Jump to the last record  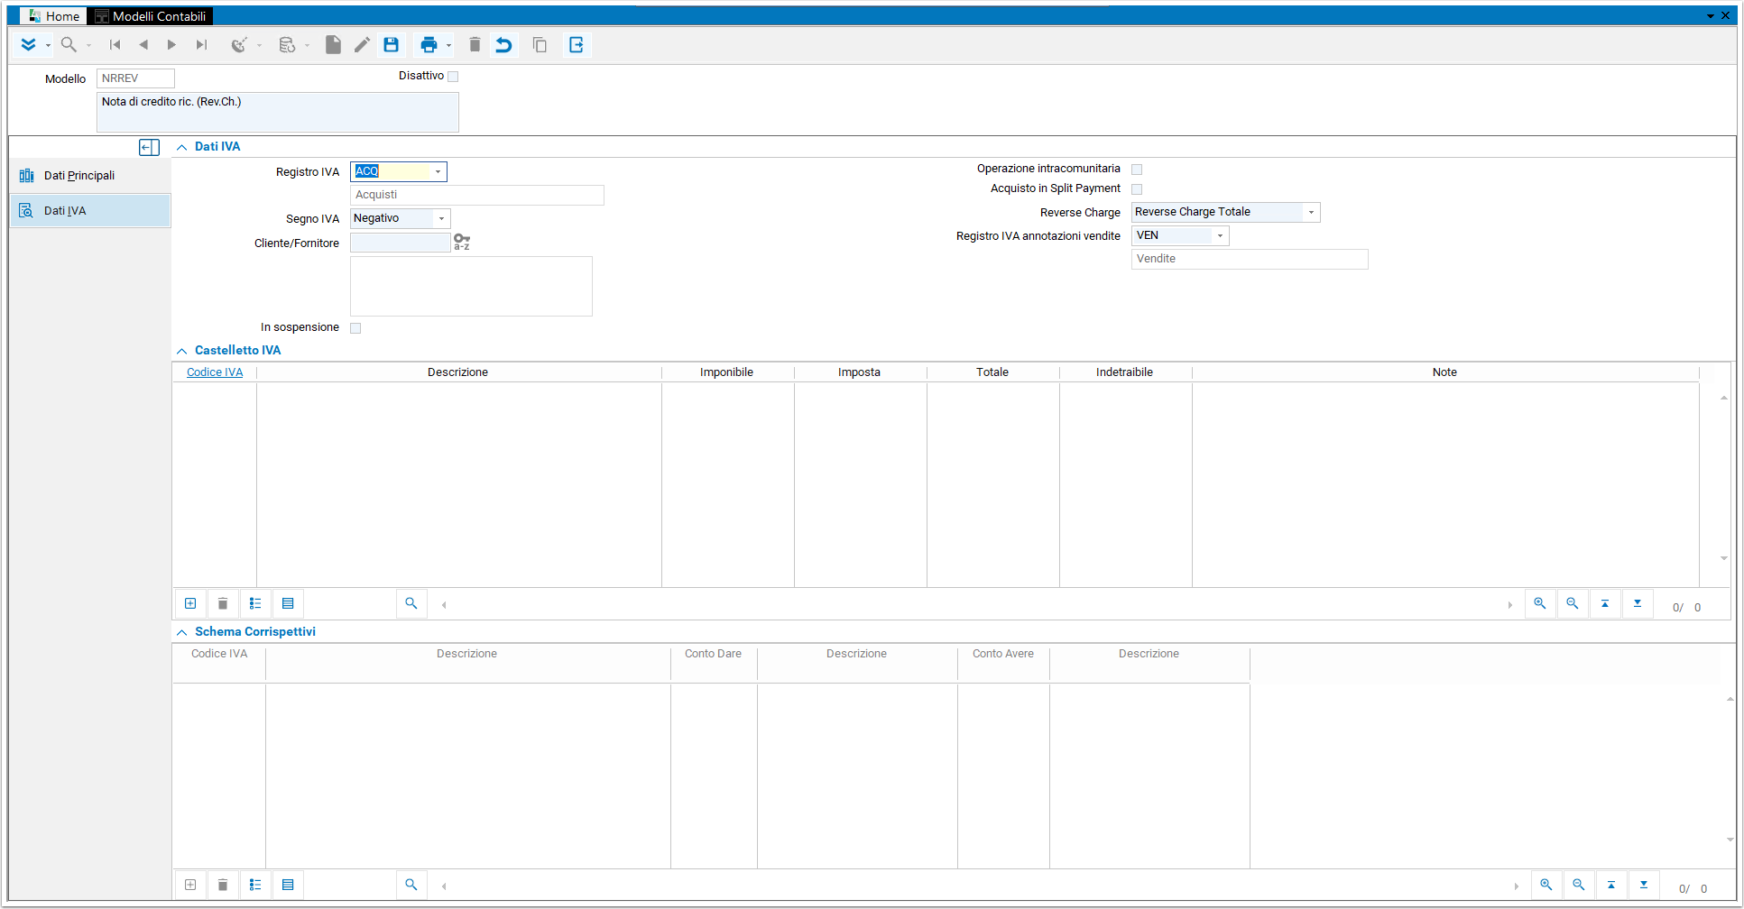(201, 45)
